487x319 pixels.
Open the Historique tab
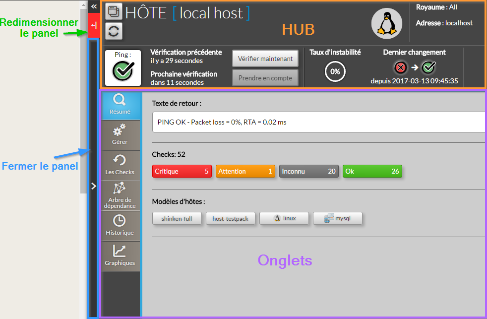[120, 225]
